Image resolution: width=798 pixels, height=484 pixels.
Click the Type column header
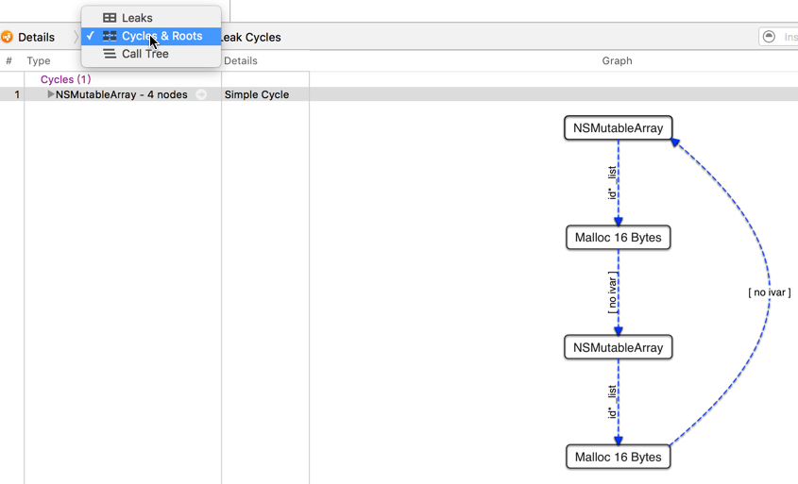[x=39, y=60]
